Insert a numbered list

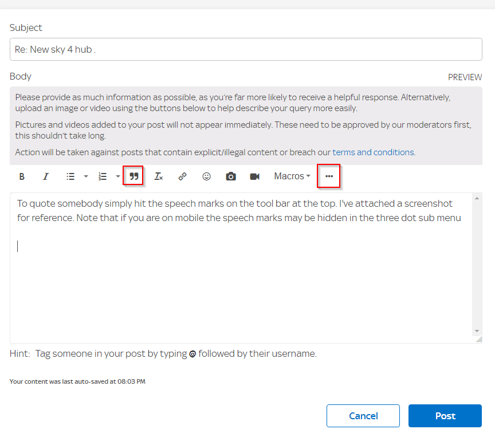point(103,176)
